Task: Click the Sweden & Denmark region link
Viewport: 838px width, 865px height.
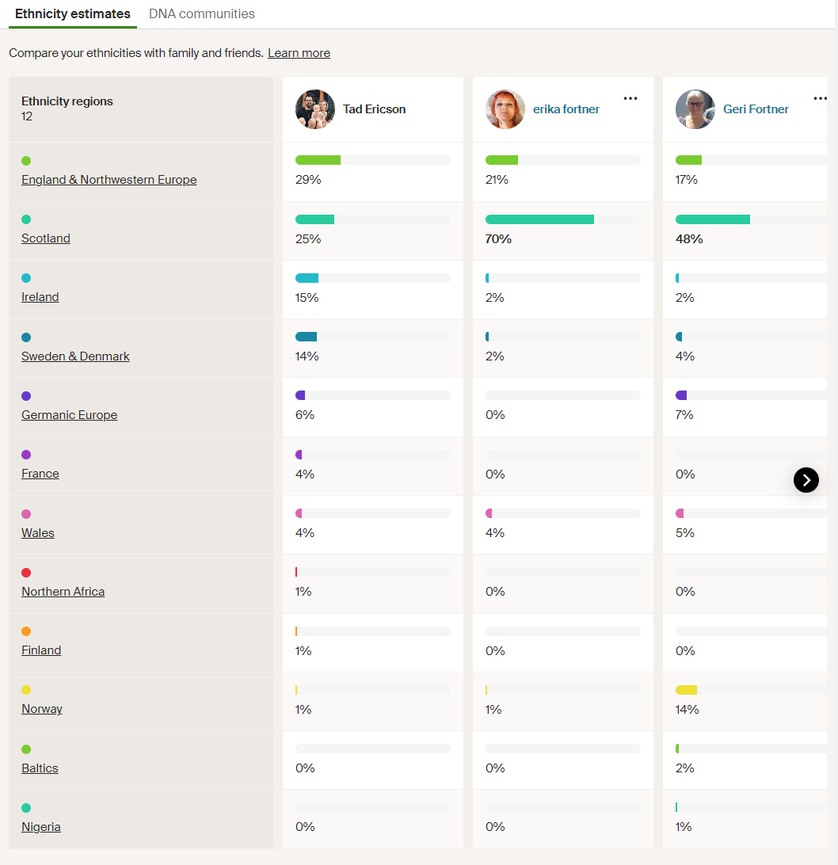Action: pyautogui.click(x=75, y=356)
